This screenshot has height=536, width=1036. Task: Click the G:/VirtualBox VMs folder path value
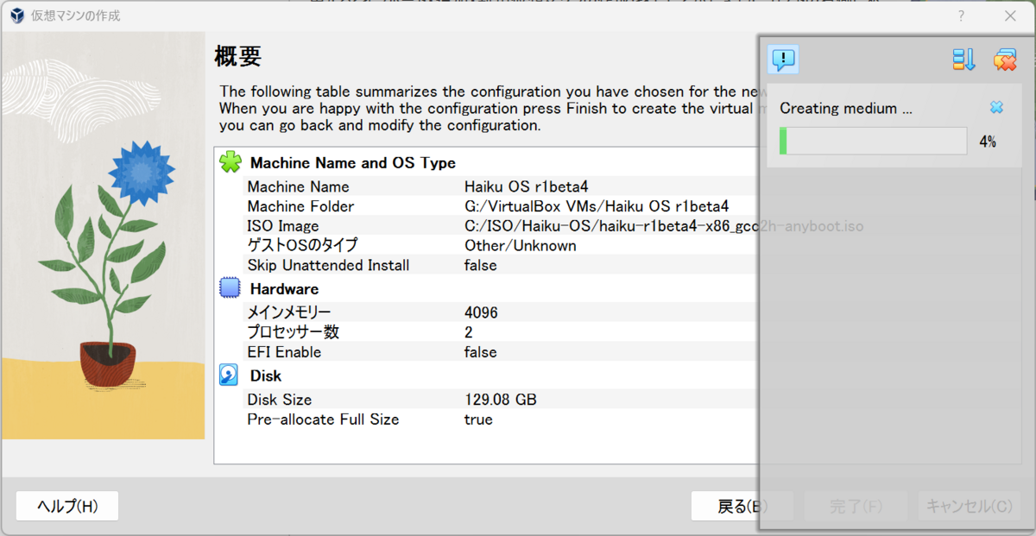[x=597, y=206]
